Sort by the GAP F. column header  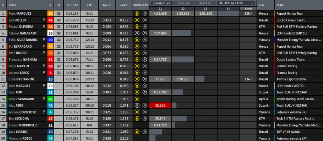(x=124, y=5)
